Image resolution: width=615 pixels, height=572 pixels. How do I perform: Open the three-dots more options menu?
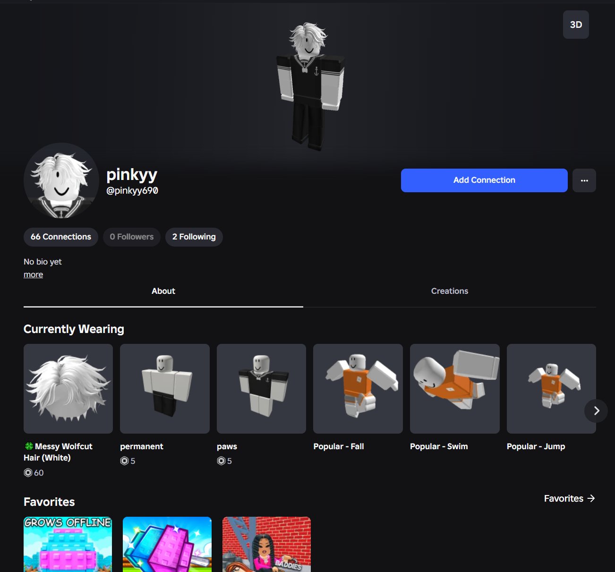coord(584,180)
